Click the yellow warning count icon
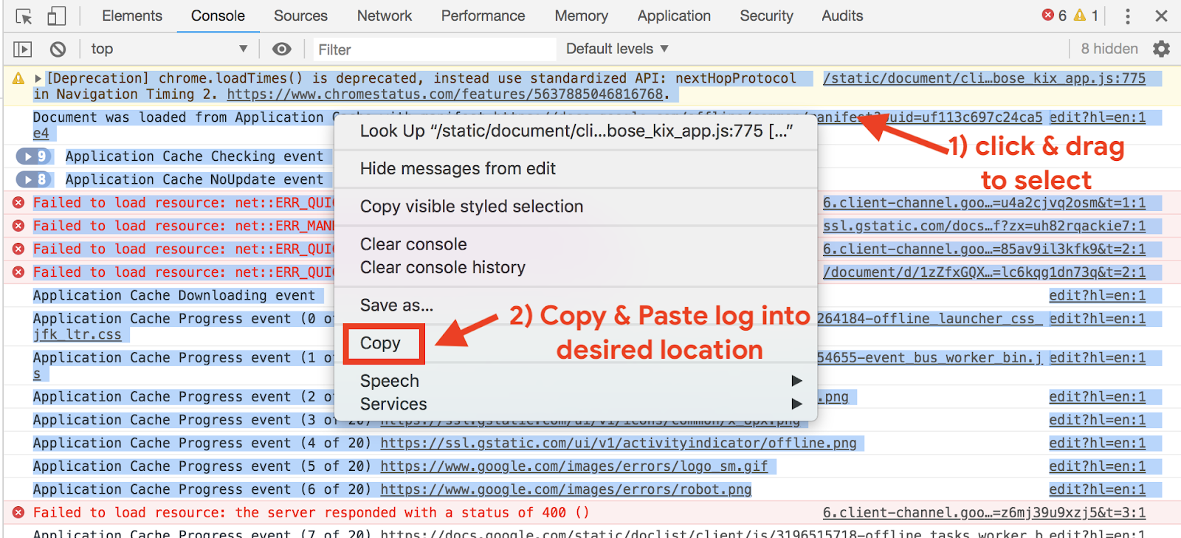 point(1080,15)
